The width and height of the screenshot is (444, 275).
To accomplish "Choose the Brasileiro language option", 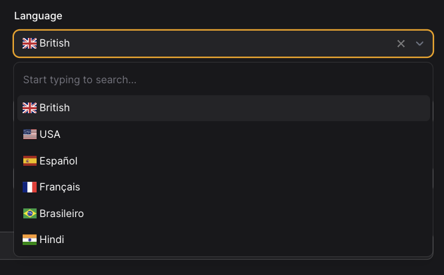I will [224, 214].
